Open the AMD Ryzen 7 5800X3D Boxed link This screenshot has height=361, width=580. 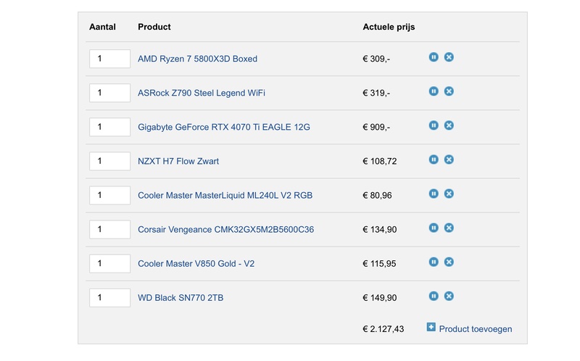(197, 59)
